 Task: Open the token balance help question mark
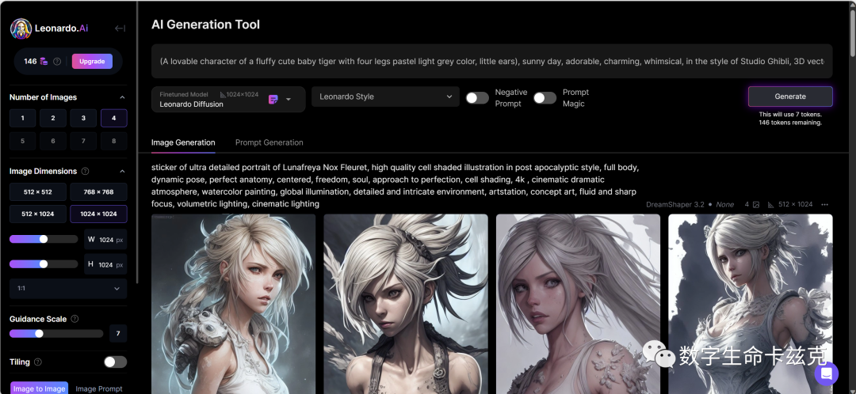pos(57,61)
